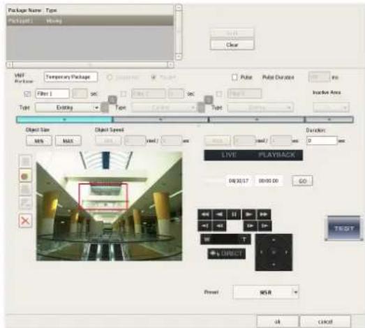
Task: Click the Clear button
Action: [x=232, y=45]
